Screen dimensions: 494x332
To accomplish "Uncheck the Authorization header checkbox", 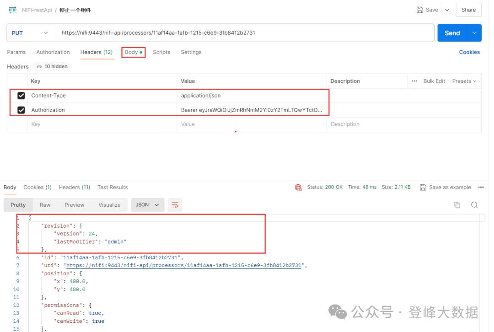I will 21,110.
